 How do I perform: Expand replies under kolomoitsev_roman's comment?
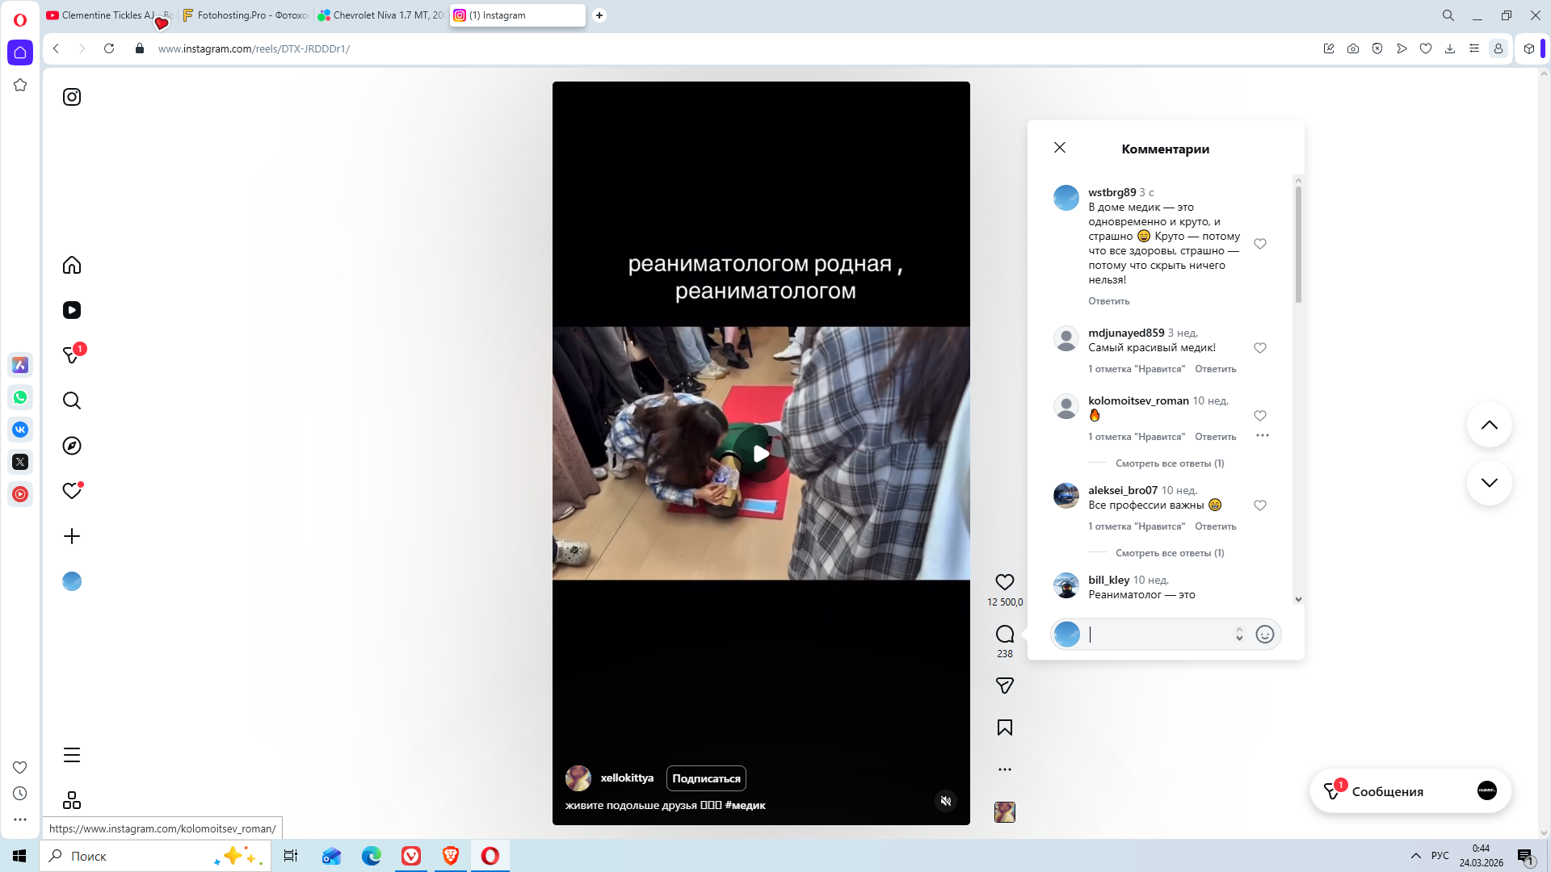pos(1169,463)
